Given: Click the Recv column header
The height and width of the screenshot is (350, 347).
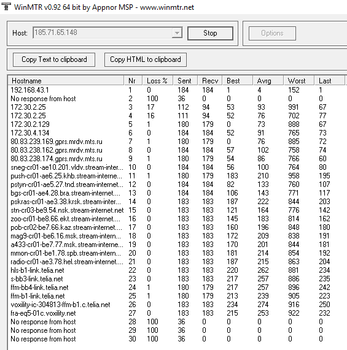Looking at the screenshot, I should pyautogui.click(x=210, y=80).
